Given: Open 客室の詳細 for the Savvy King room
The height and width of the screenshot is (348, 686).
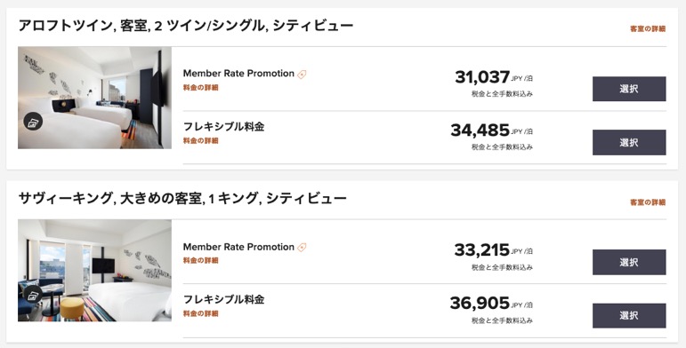Looking at the screenshot, I should pyautogui.click(x=648, y=202).
